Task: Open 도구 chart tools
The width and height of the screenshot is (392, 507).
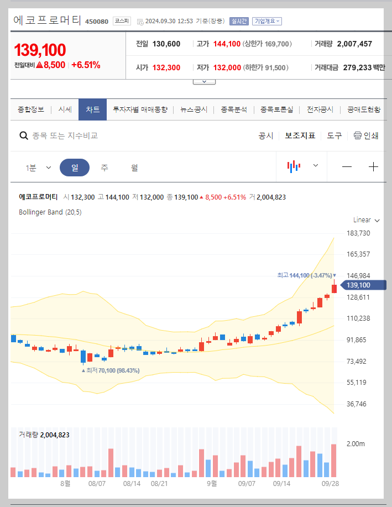Action: click(x=334, y=135)
